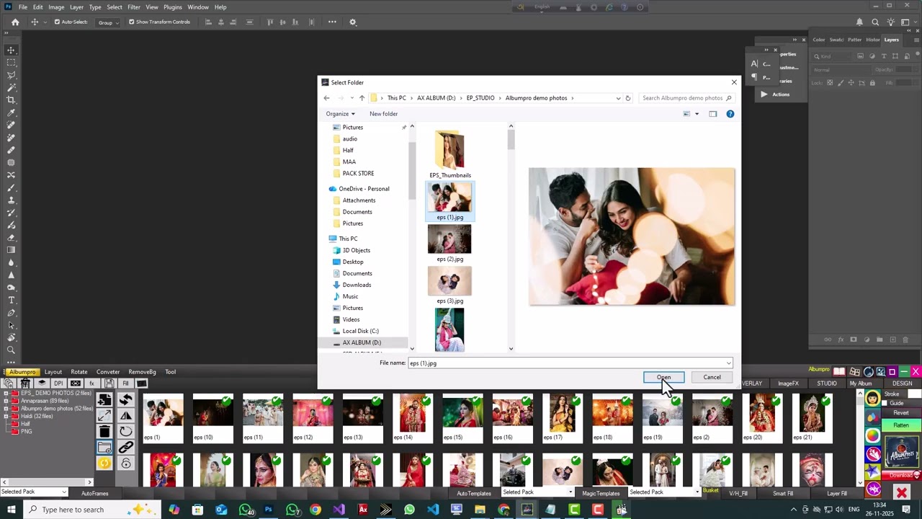Click the Albumpro fx button icon
This screenshot has height=519, width=922.
pos(92,383)
